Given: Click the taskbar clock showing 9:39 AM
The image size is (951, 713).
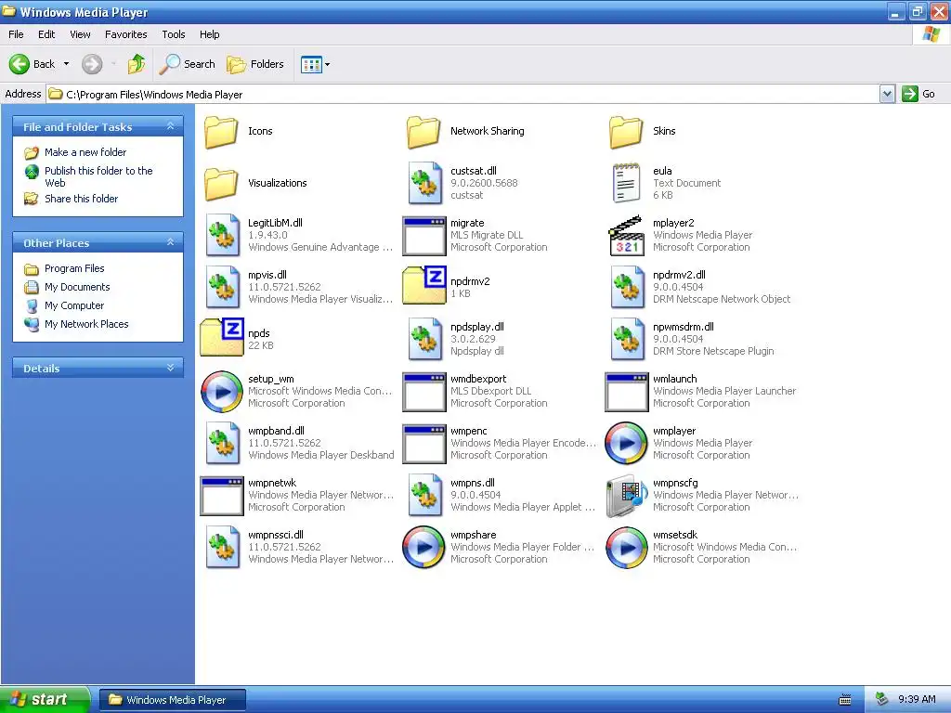Looking at the screenshot, I should coord(917,699).
